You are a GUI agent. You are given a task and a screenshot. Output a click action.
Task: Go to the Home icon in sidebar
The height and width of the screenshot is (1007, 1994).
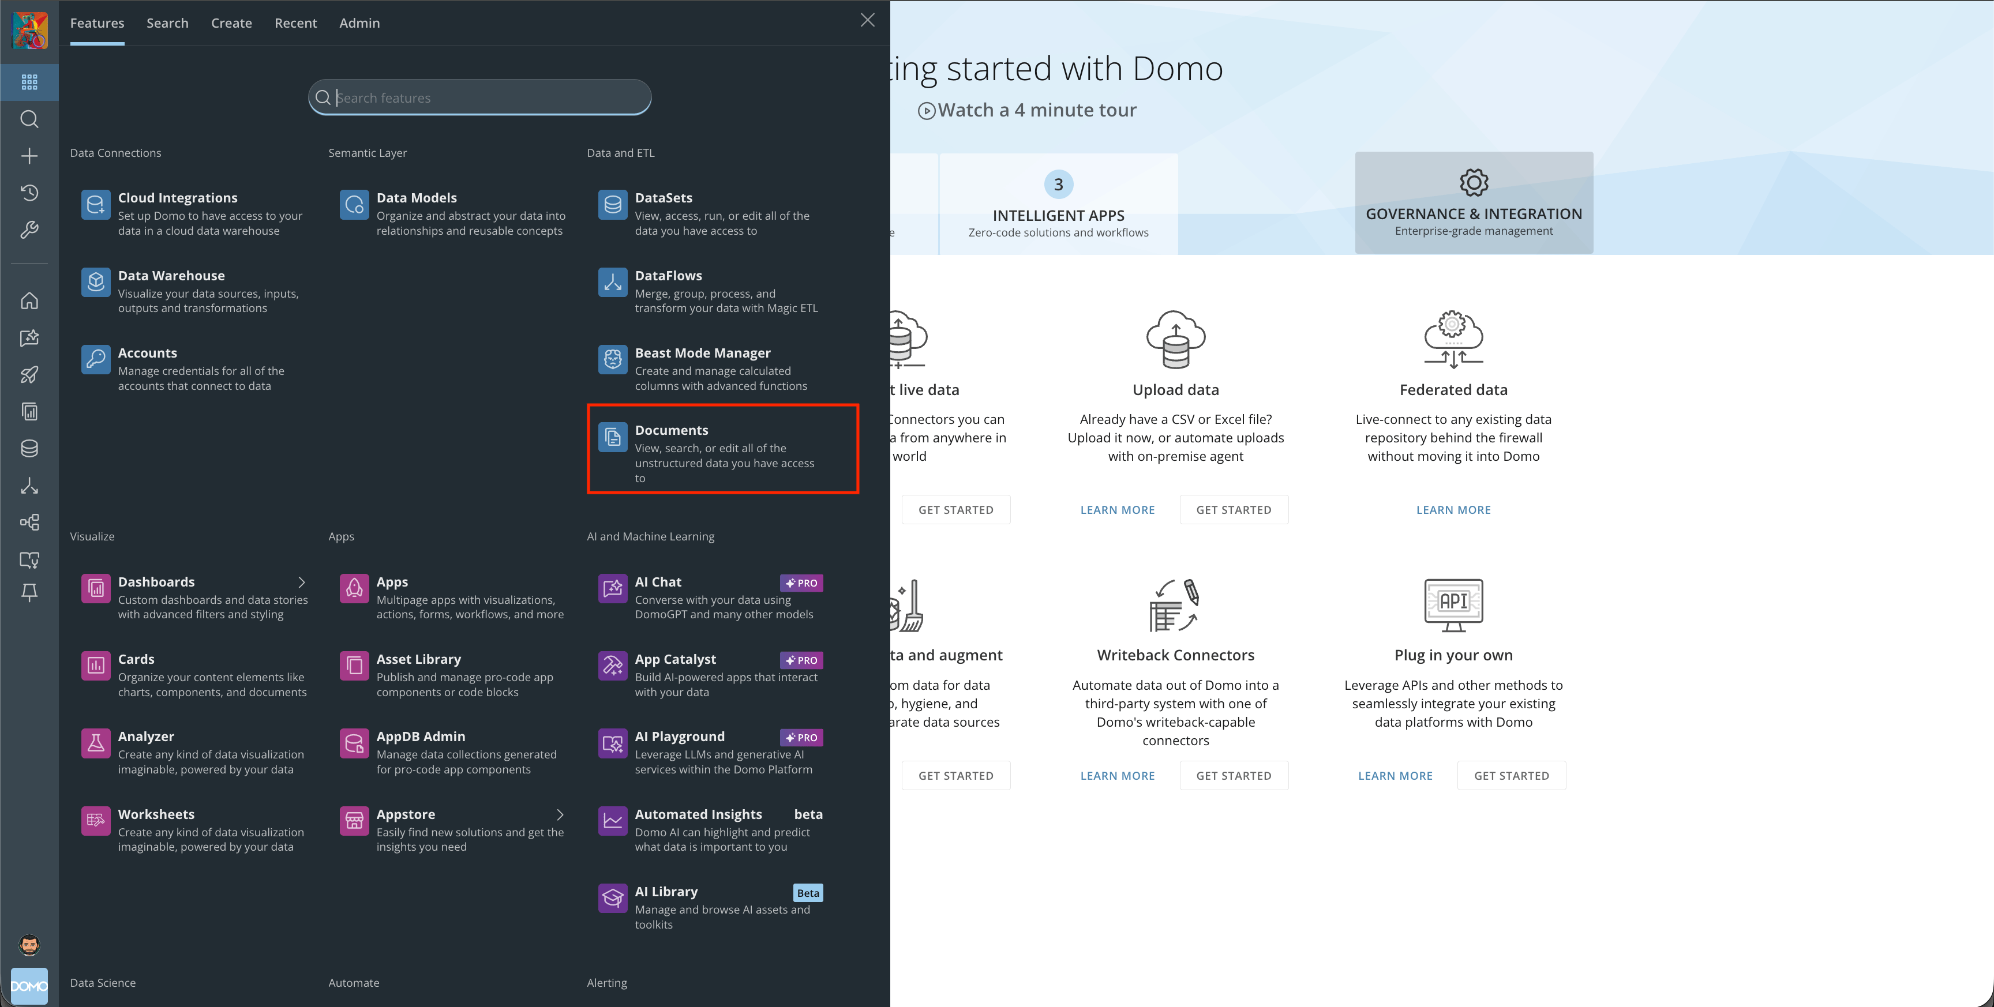[29, 300]
